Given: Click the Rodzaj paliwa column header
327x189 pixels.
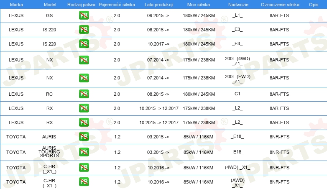Looking at the screenshot, I should (81, 5).
